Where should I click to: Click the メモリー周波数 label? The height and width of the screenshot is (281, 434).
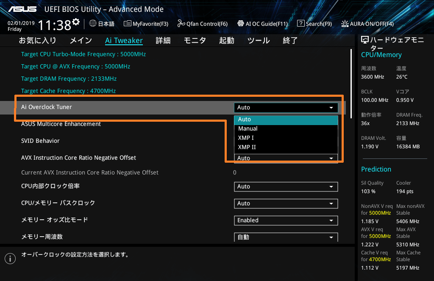[42, 237]
